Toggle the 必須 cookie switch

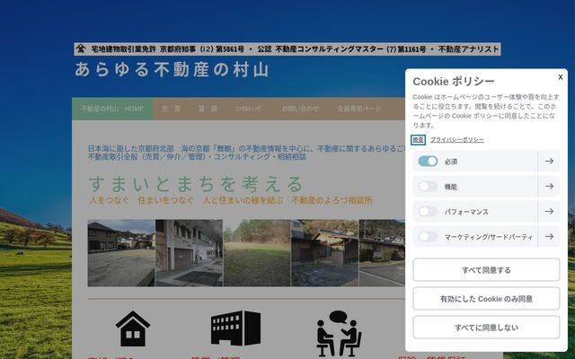coord(428,162)
